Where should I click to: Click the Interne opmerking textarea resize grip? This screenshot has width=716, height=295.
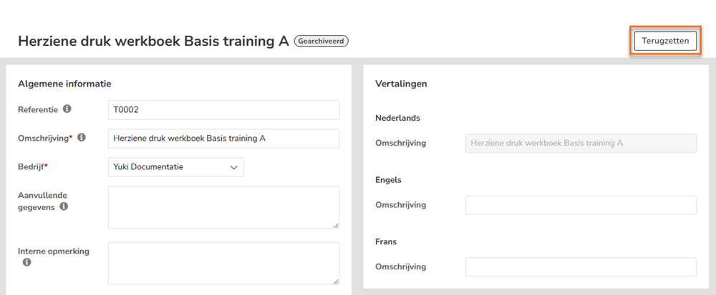pyautogui.click(x=336, y=281)
